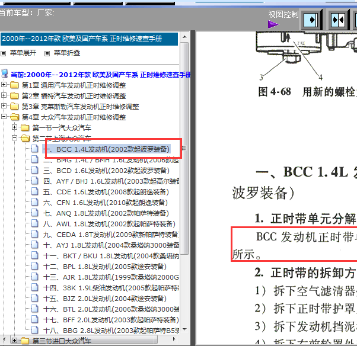Expand 第1章 通用汽车 chapter node
The width and height of the screenshot is (357, 346).
4,85
